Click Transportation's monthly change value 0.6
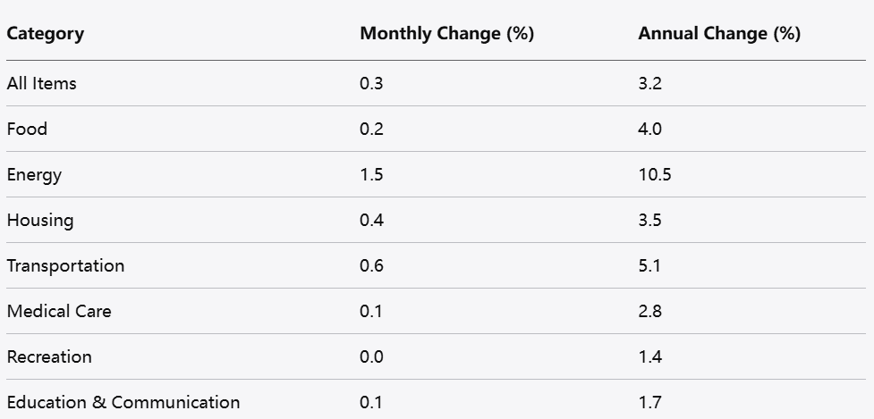 pyautogui.click(x=371, y=266)
